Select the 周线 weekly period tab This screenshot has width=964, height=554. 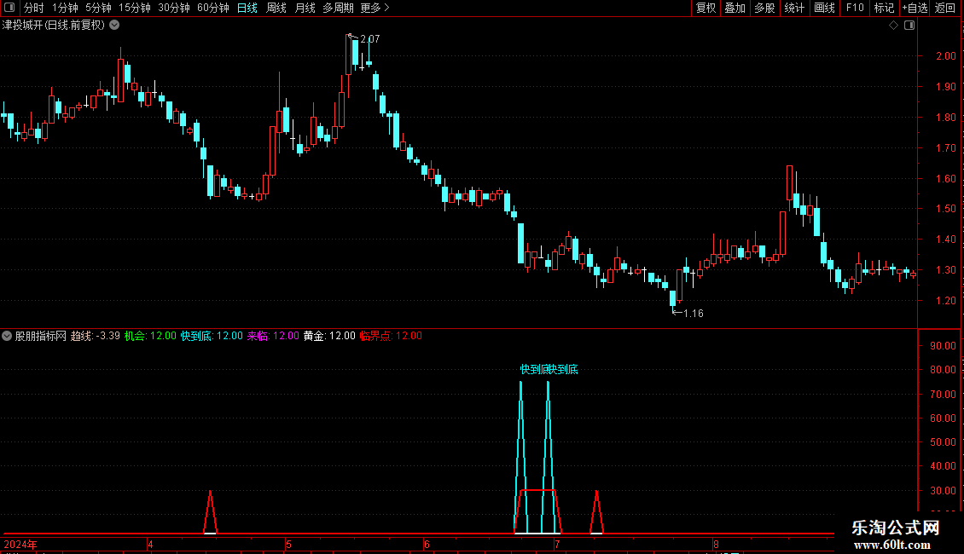click(276, 8)
